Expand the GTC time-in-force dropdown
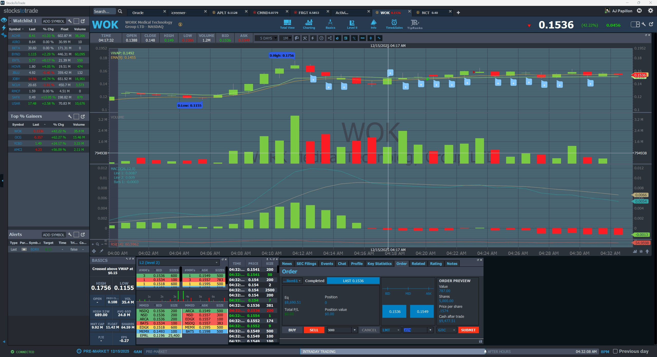This screenshot has height=357, width=657. click(x=446, y=330)
